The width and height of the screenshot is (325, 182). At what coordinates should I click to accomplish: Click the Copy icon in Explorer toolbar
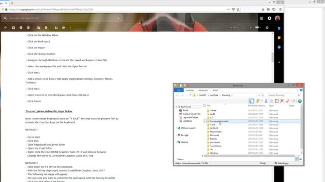[271, 101]
